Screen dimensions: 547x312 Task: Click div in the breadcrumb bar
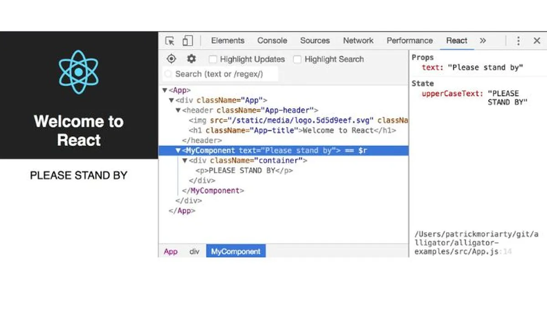(x=195, y=252)
